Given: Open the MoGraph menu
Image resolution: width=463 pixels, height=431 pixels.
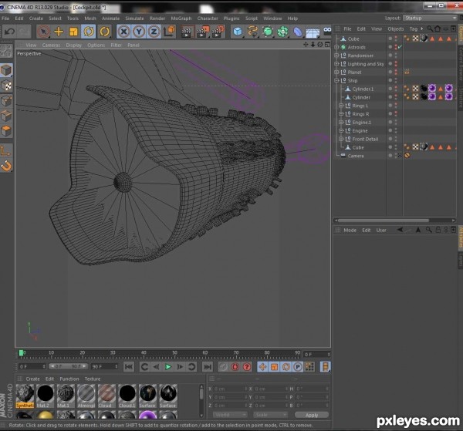Looking at the screenshot, I should 181,19.
